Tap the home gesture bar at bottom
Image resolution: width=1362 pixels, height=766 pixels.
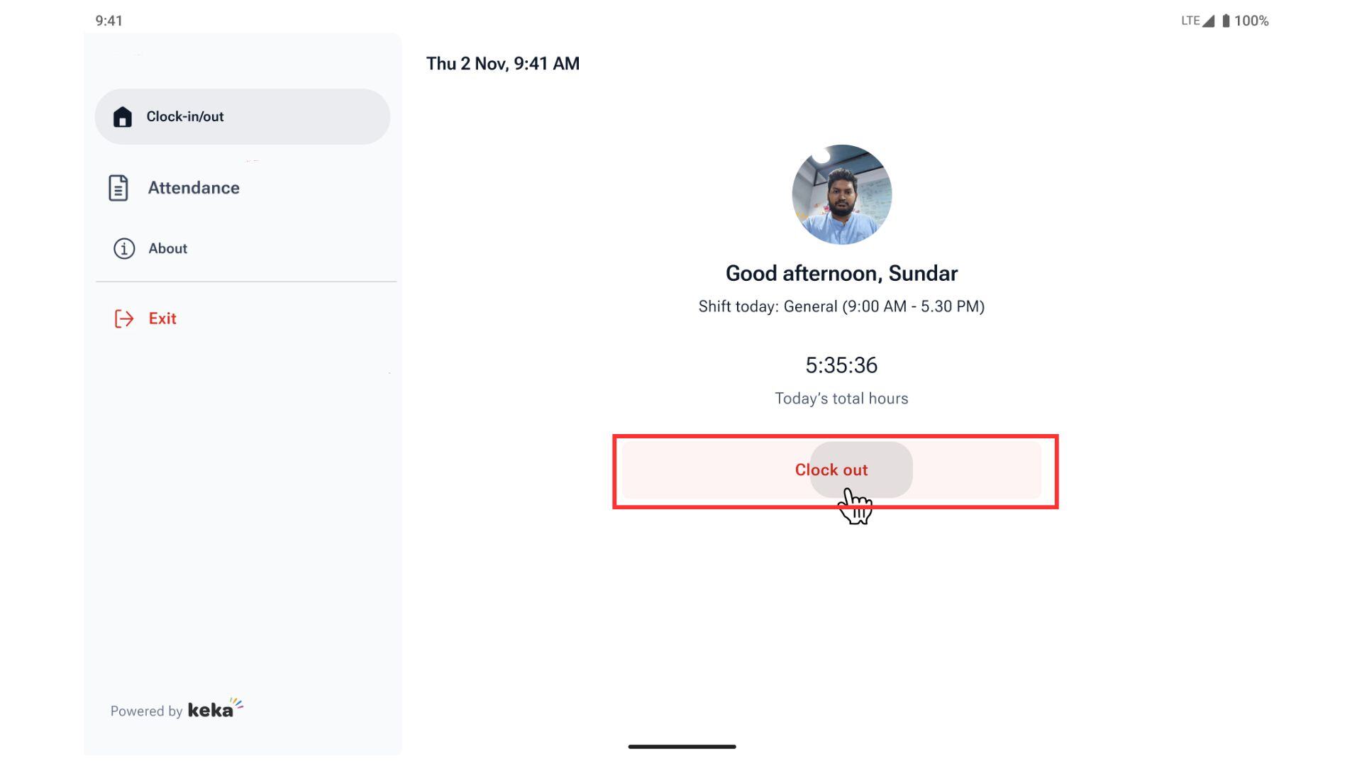tap(682, 746)
